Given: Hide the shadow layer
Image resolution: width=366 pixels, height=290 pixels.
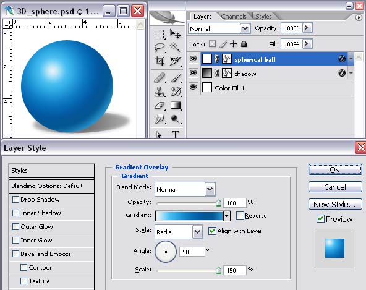Looking at the screenshot, I should point(194,73).
